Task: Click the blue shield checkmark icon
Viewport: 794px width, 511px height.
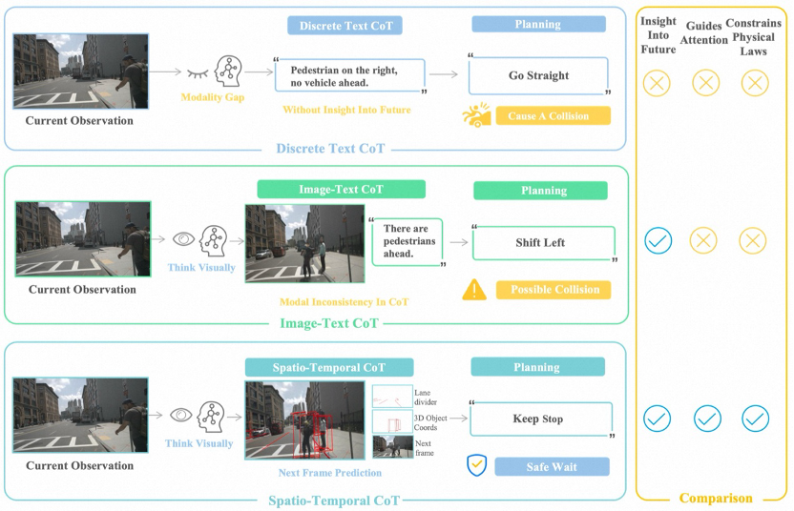Action: pyautogui.click(x=476, y=465)
